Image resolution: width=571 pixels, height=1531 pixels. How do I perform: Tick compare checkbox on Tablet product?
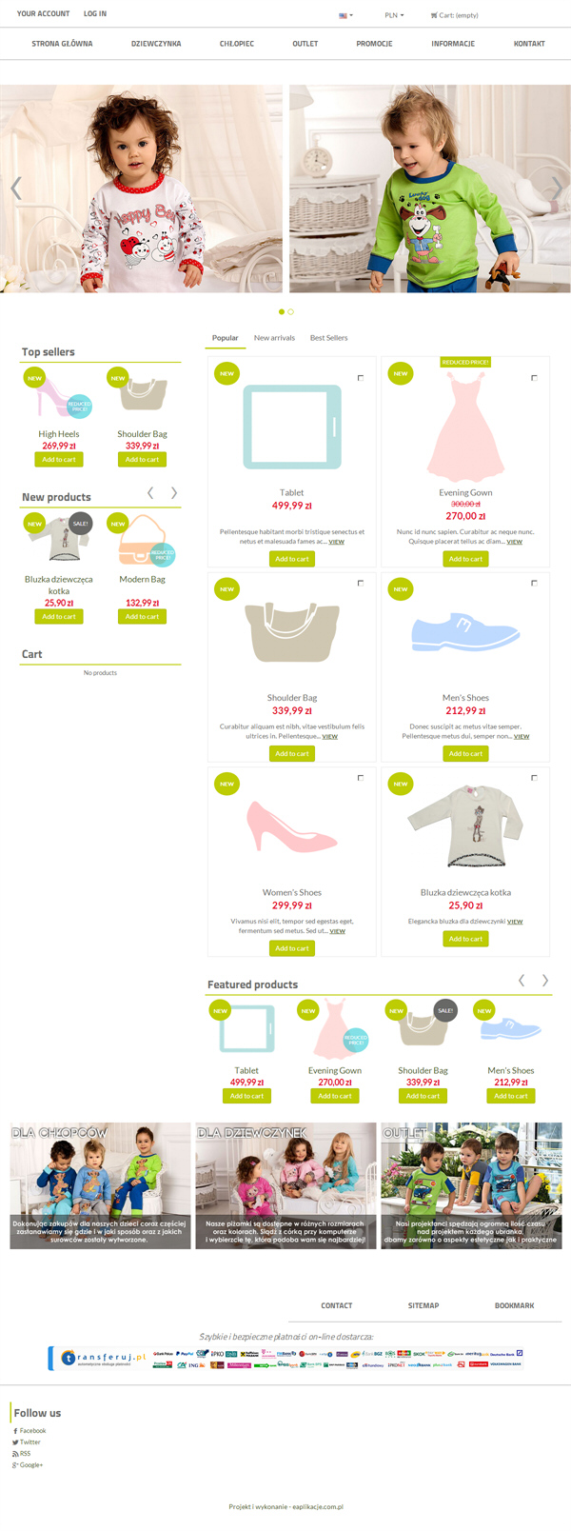point(361,378)
